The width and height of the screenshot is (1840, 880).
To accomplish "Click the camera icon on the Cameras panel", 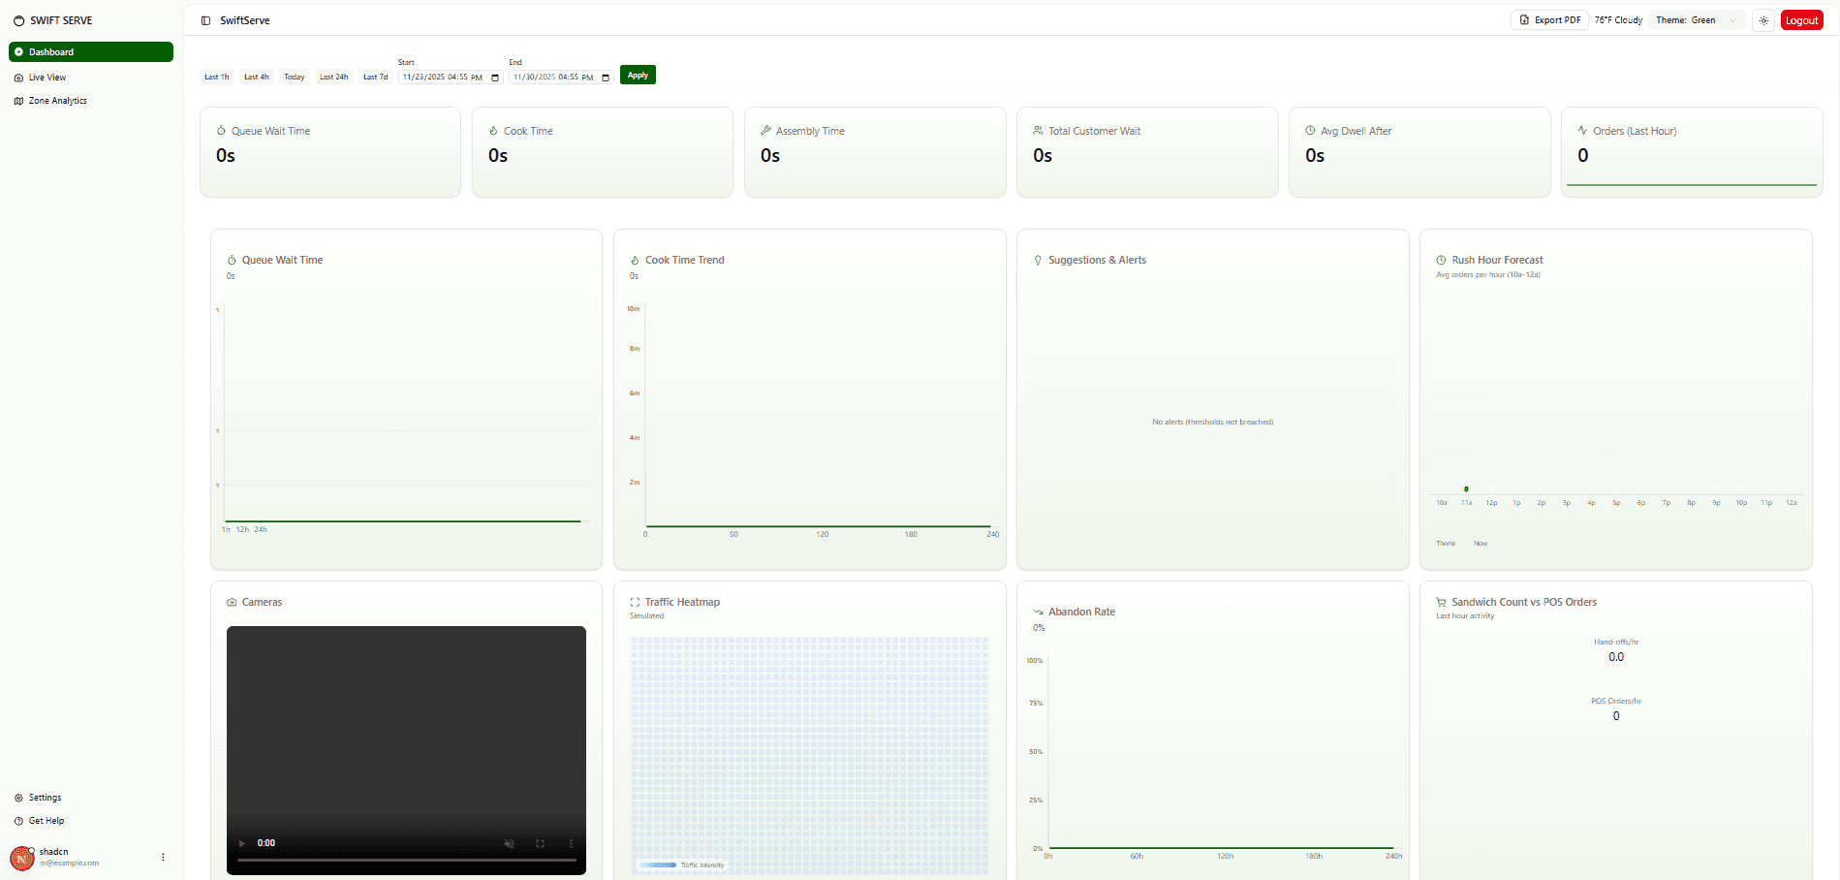I will click(231, 602).
